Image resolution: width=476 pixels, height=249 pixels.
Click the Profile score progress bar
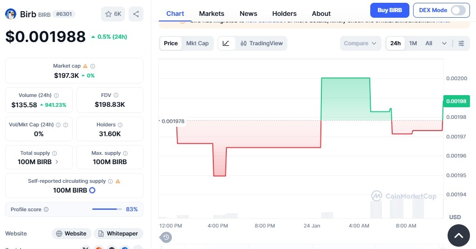point(107,209)
